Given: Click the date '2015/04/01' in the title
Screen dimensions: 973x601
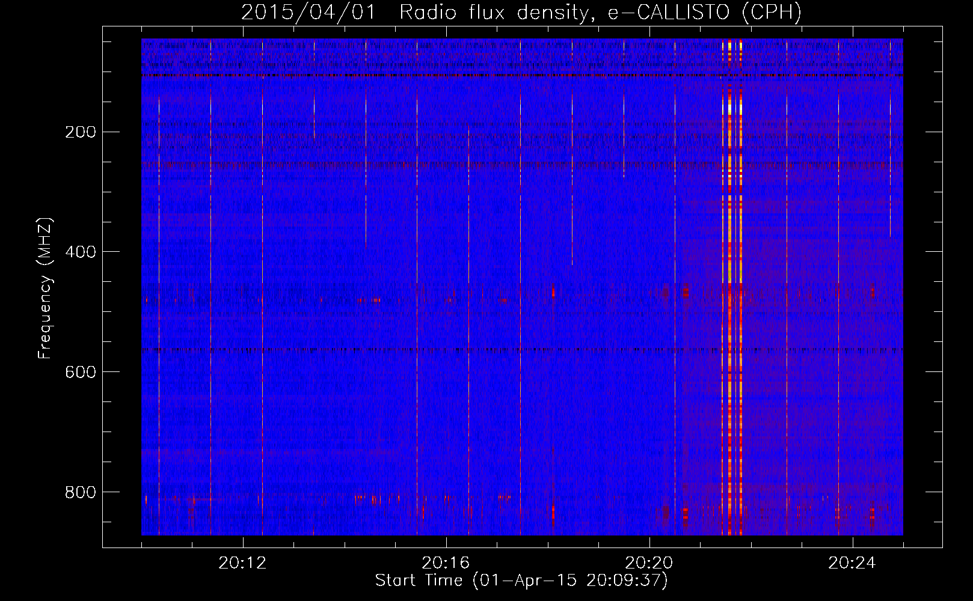Looking at the screenshot, I should coord(308,12).
